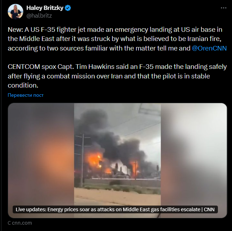Click the word condition ending the tweet
This screenshot has width=232, height=231.
tap(23, 85)
